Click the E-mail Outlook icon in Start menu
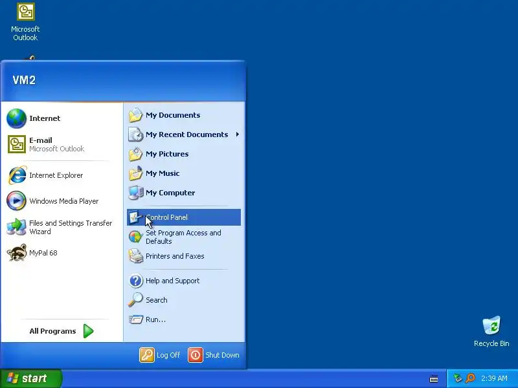The width and height of the screenshot is (518, 388). 17,144
